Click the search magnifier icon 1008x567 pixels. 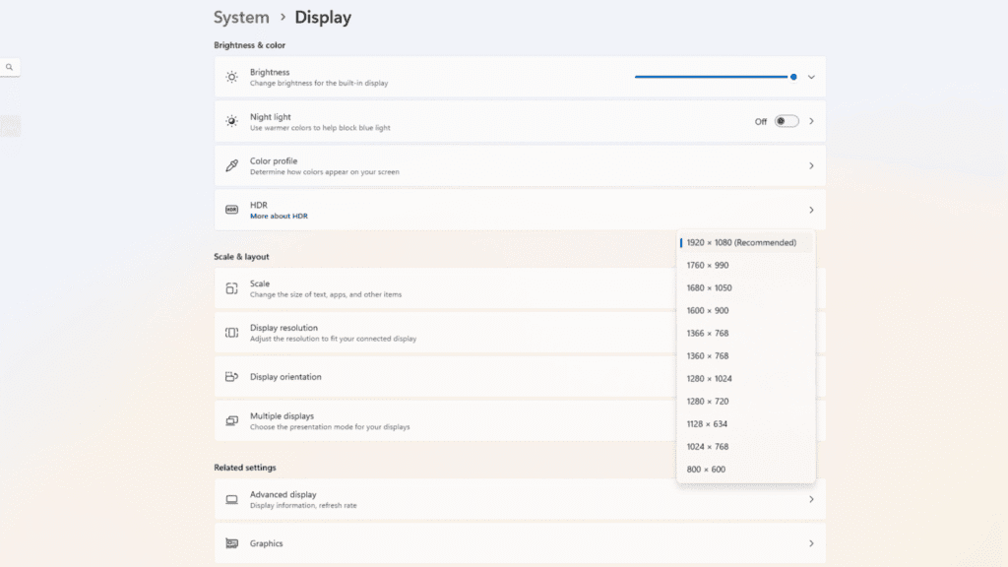[9, 67]
